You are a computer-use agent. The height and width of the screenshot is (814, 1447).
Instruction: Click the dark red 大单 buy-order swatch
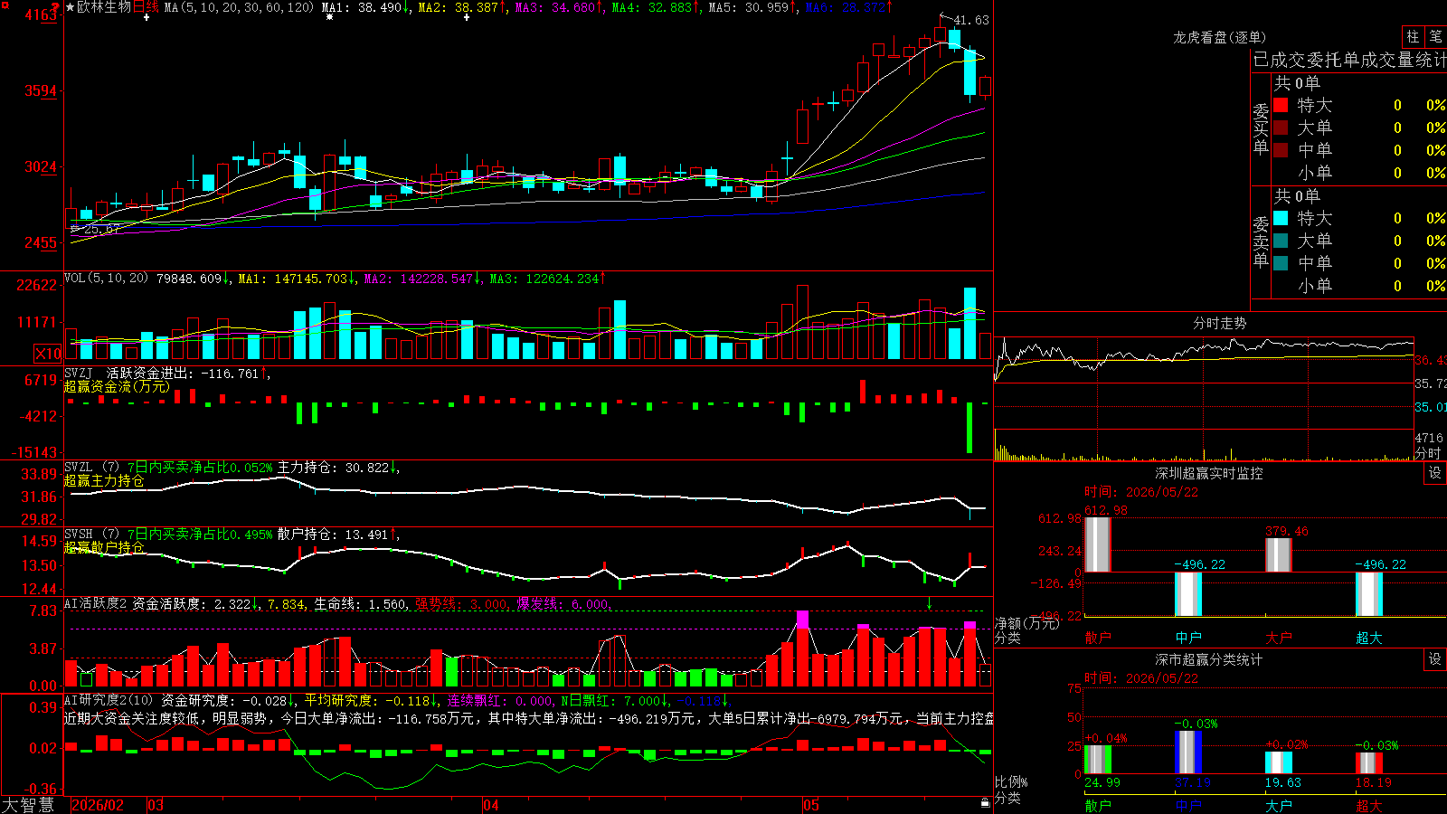1281,128
